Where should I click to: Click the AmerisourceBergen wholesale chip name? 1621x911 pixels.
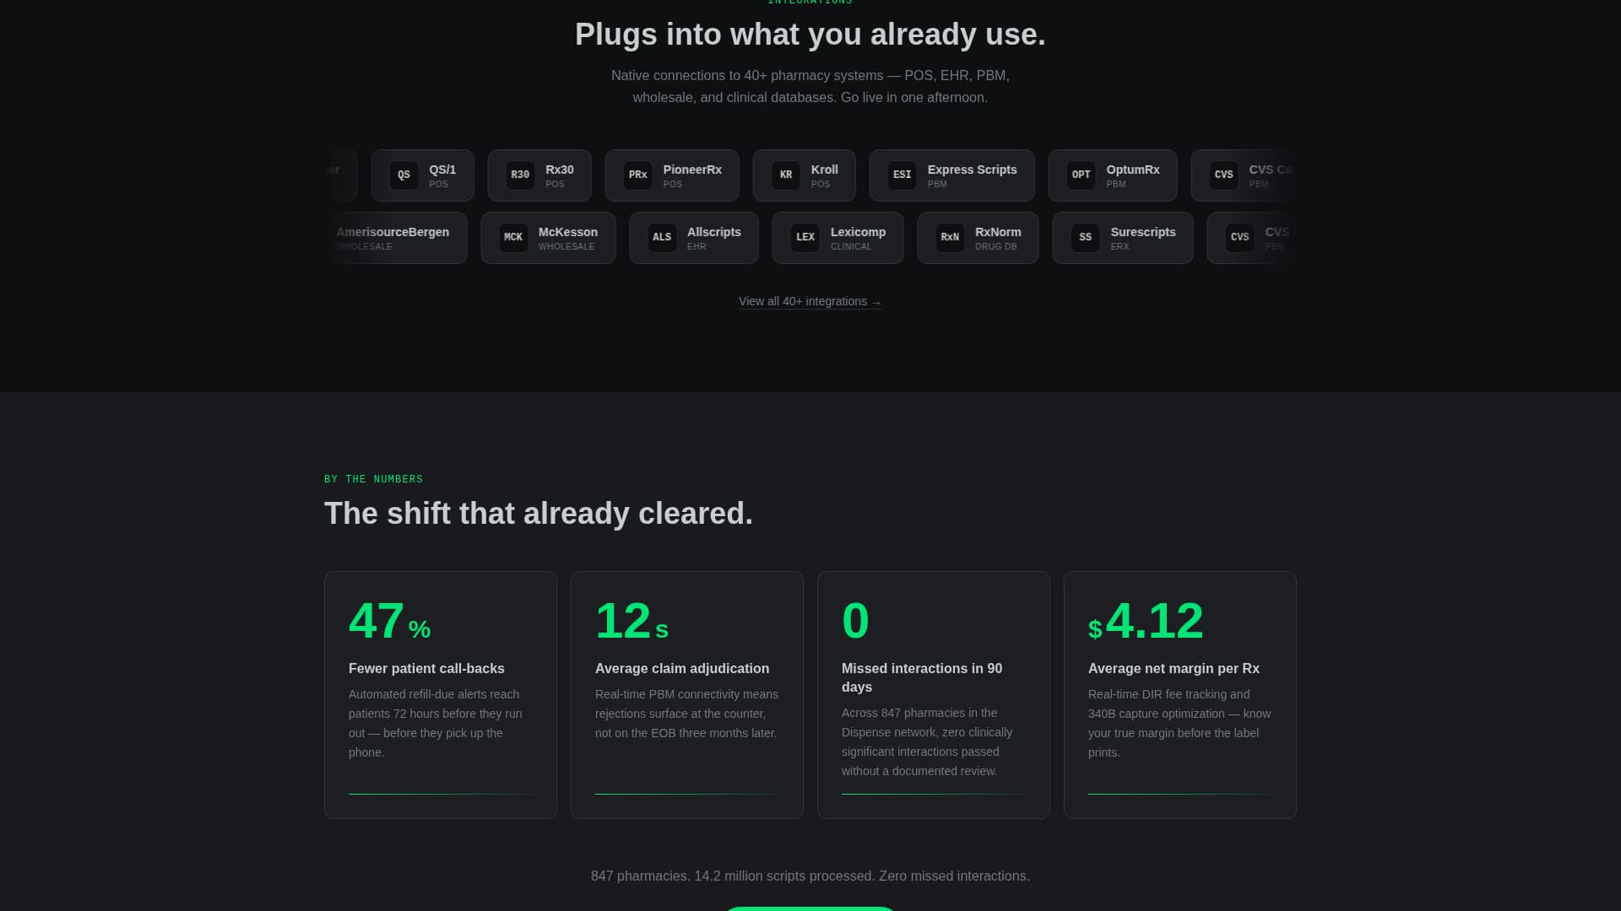coord(393,232)
